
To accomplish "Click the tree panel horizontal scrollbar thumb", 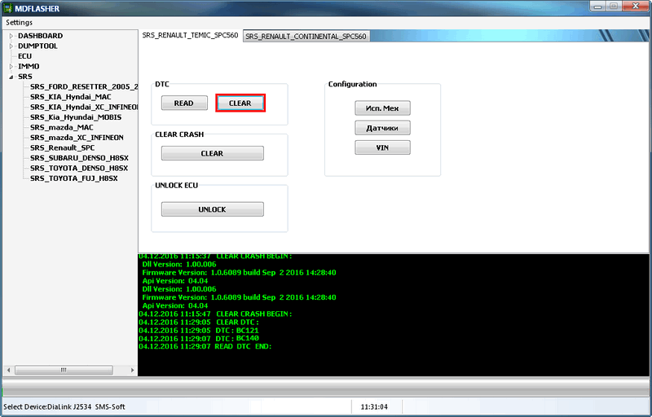I will (x=64, y=370).
